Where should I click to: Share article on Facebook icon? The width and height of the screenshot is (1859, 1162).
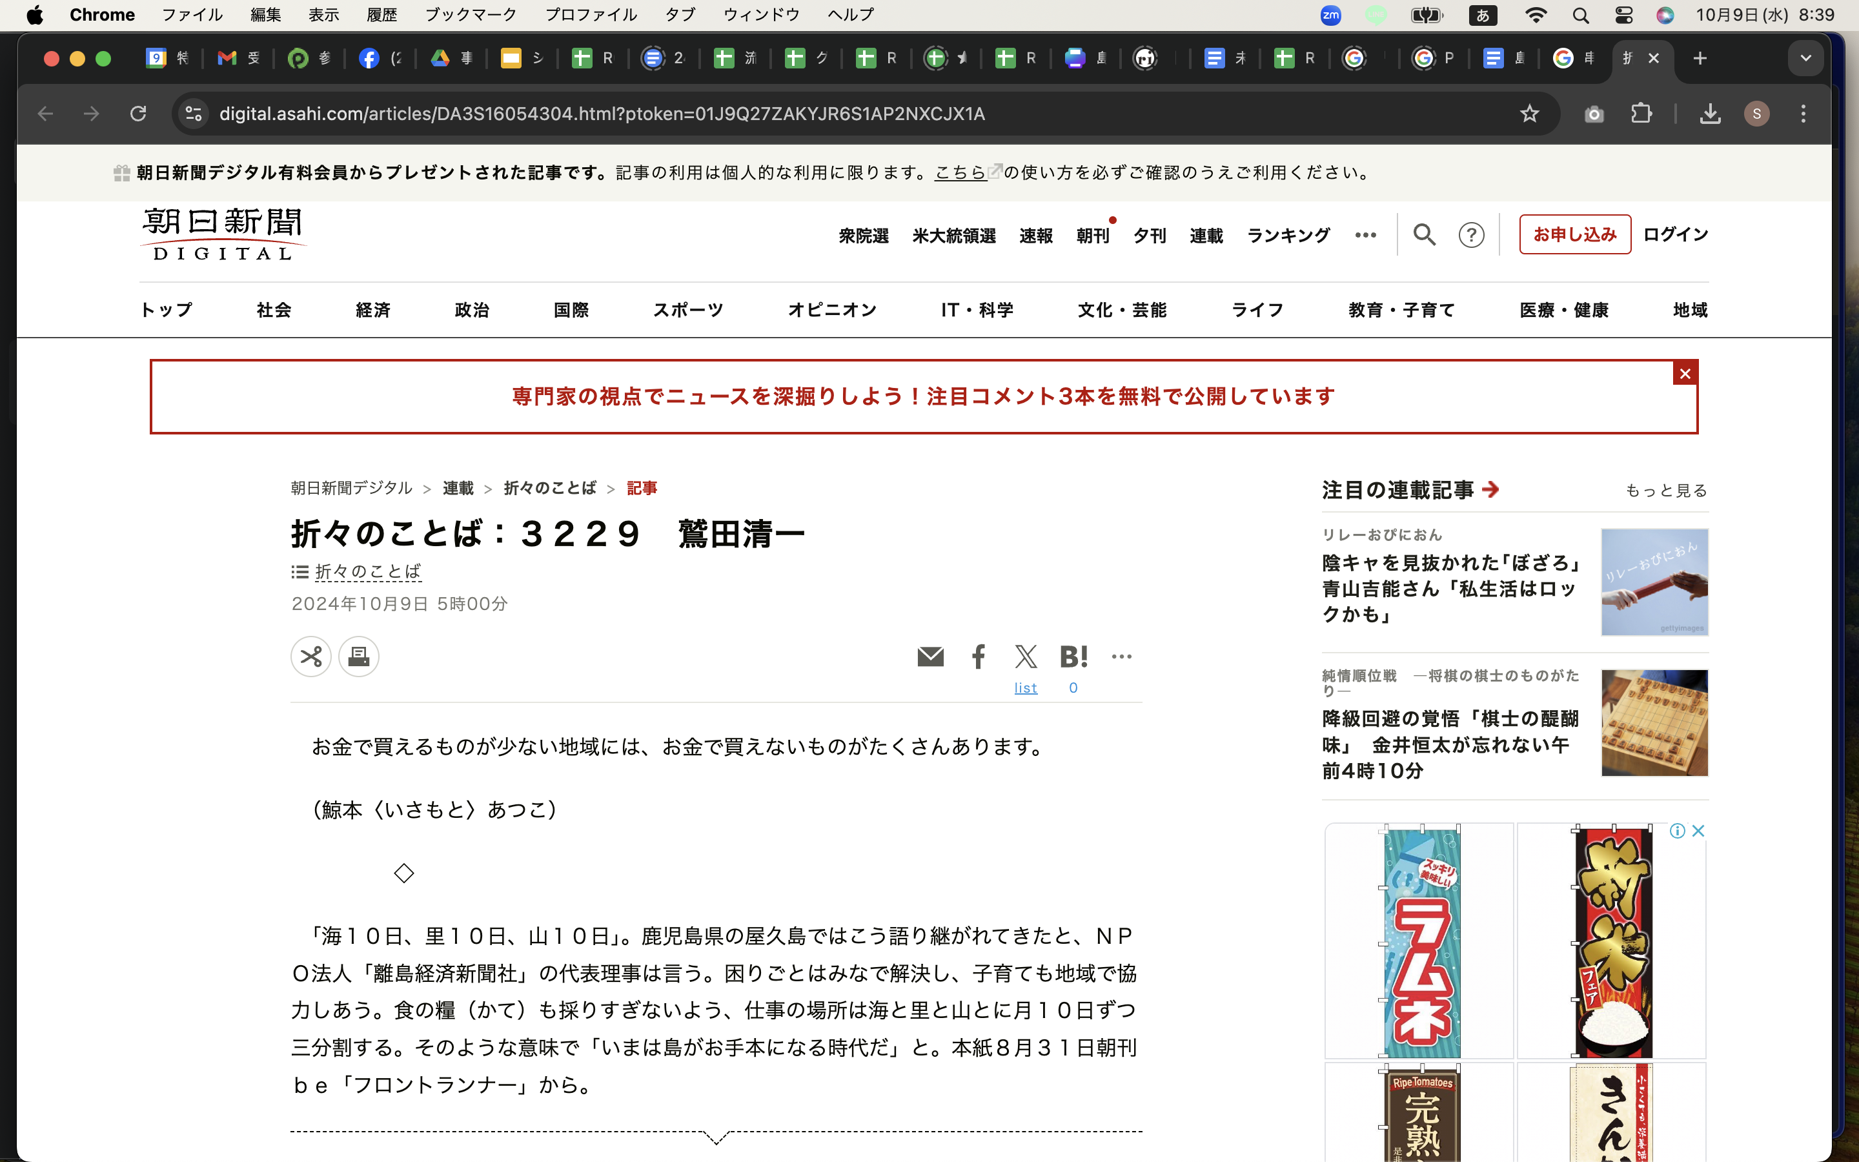pyautogui.click(x=978, y=657)
